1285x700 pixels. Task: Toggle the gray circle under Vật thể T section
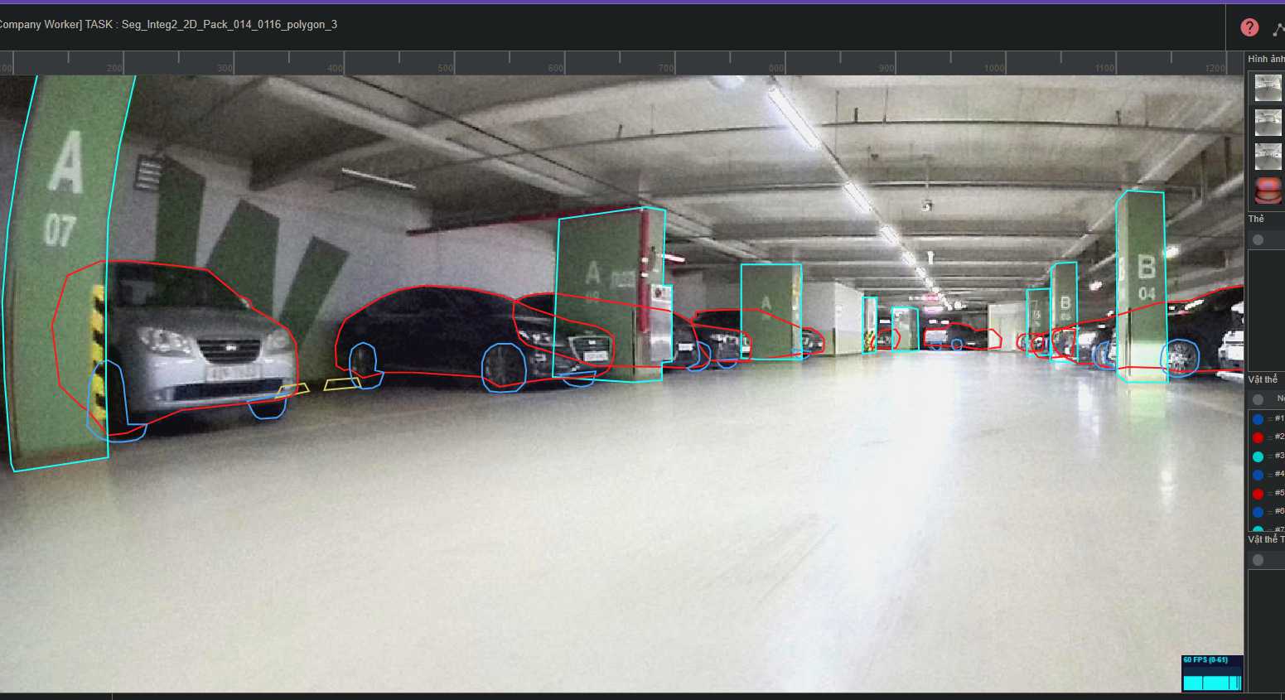point(1258,560)
